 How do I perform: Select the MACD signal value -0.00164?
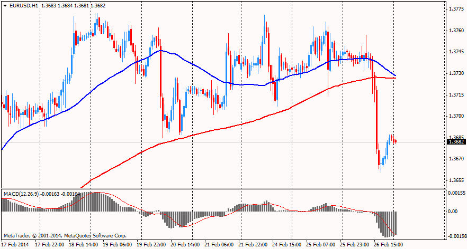[70, 194]
